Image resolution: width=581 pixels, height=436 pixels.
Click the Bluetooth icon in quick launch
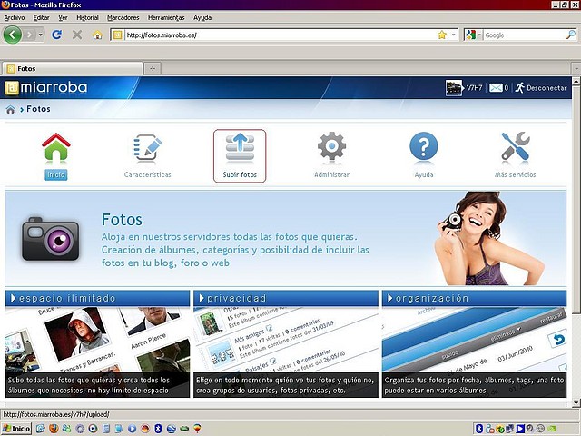(158, 429)
